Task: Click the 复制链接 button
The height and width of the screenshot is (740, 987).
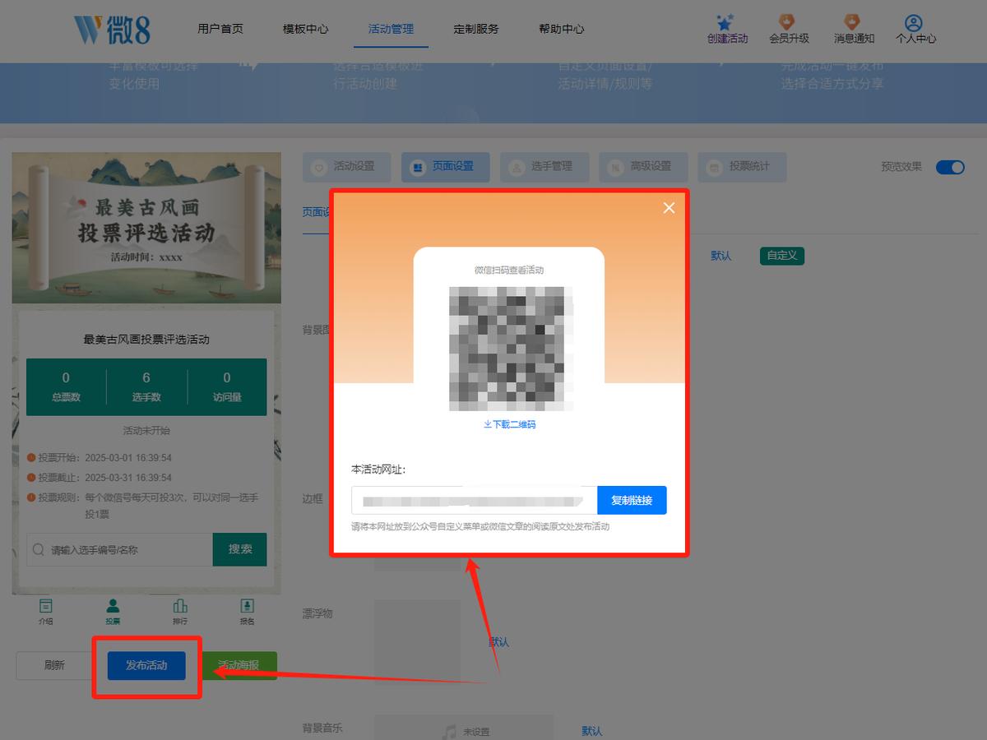Action: click(x=632, y=500)
